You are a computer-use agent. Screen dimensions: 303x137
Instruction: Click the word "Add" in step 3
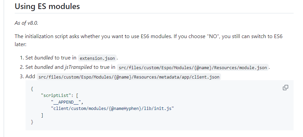(30, 77)
